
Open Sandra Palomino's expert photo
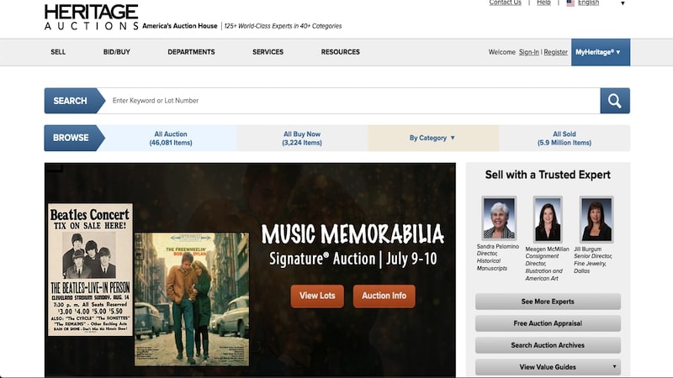pos(499,218)
